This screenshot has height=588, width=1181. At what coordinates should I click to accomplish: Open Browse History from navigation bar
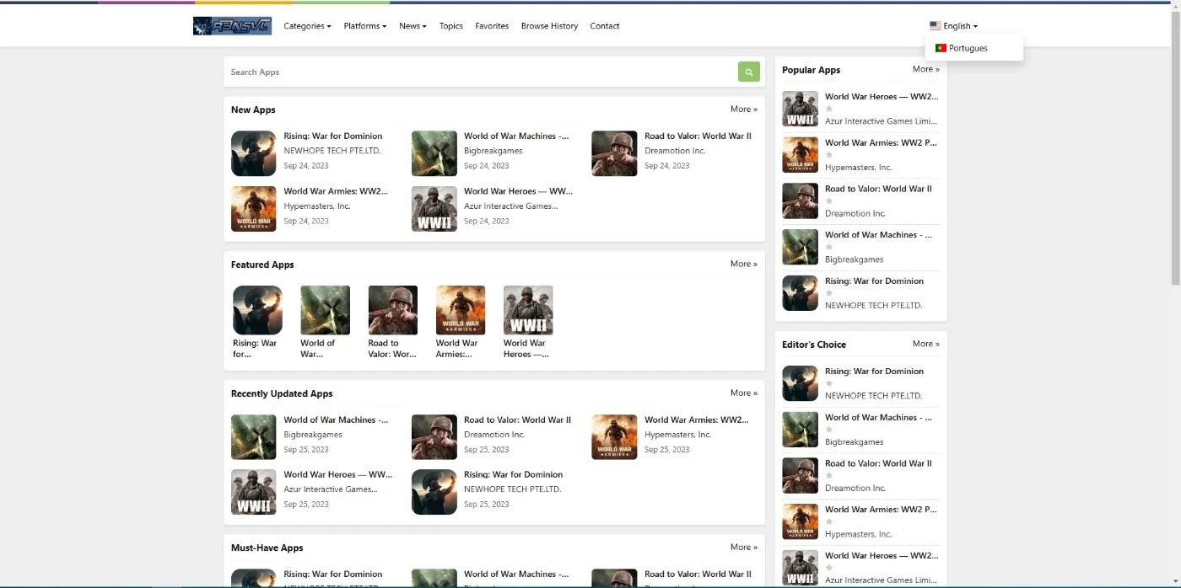click(x=549, y=26)
